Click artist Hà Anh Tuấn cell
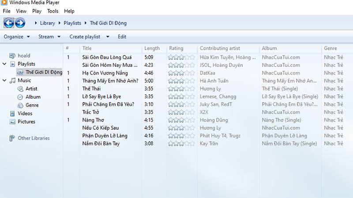This screenshot has height=198, width=353. [x=214, y=81]
